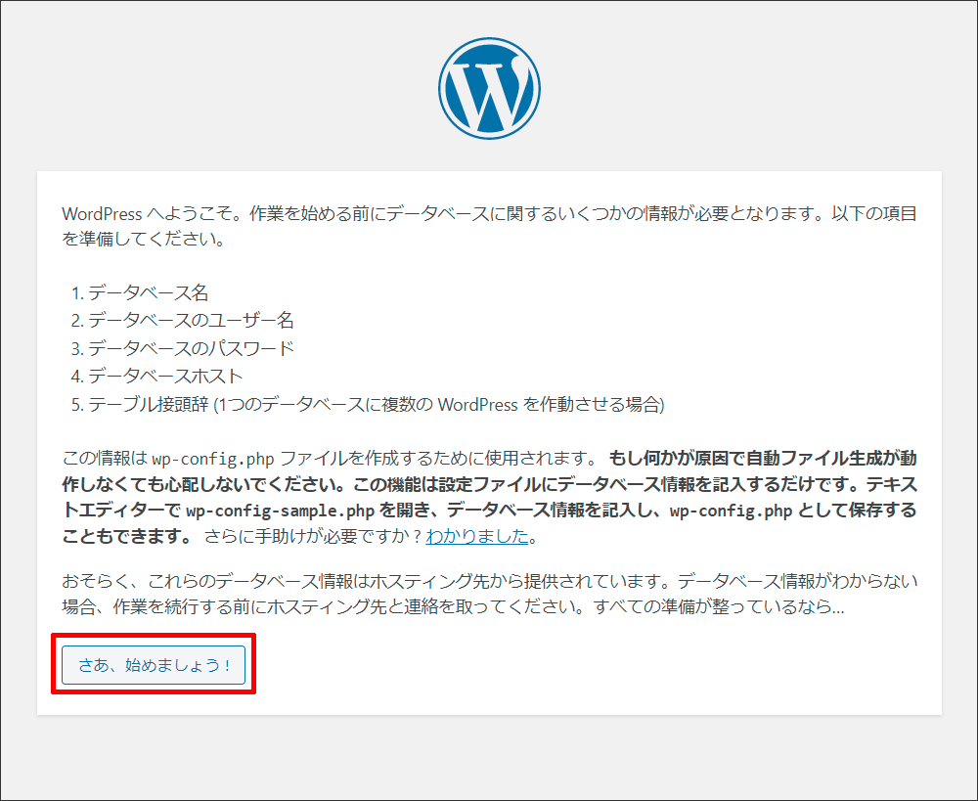Screen dimensions: 978x801
Task: Select the データベースのユーザー名 list item
Action: pyautogui.click(x=190, y=320)
